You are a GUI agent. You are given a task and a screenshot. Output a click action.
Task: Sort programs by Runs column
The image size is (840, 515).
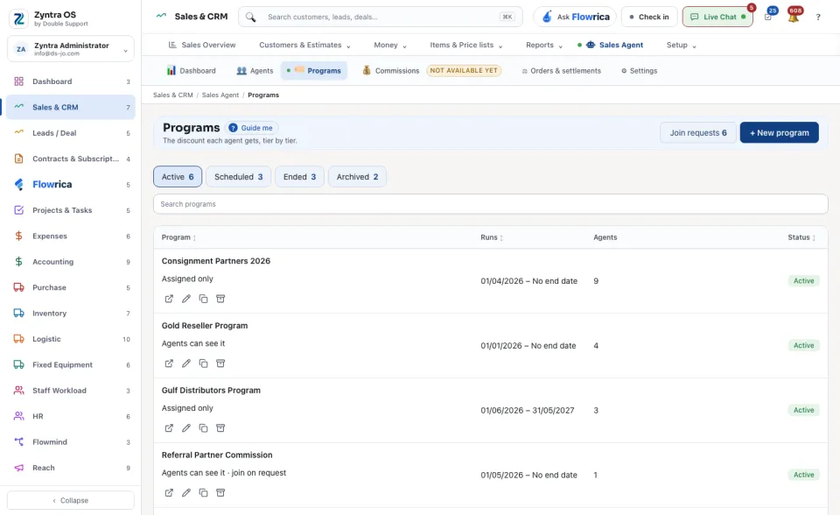coord(491,237)
